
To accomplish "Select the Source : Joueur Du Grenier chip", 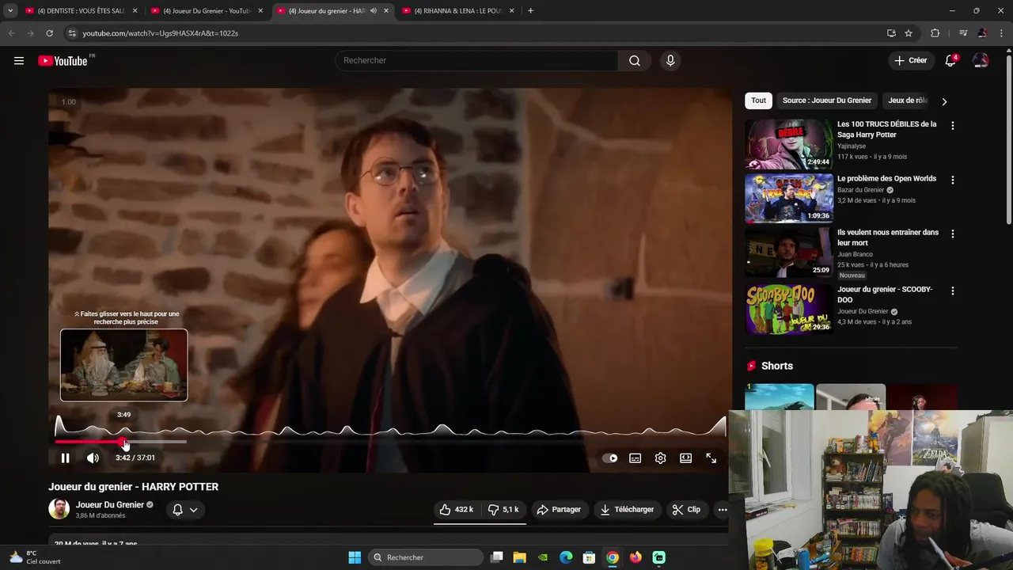I will [x=827, y=101].
